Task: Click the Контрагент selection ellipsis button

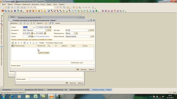Action: coord(46,30)
